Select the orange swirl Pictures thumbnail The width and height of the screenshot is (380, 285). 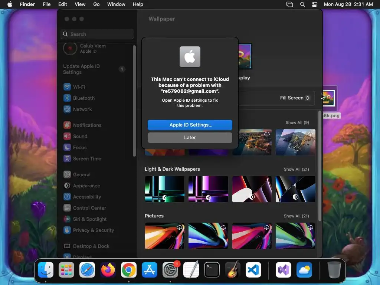pyautogui.click(x=164, y=236)
